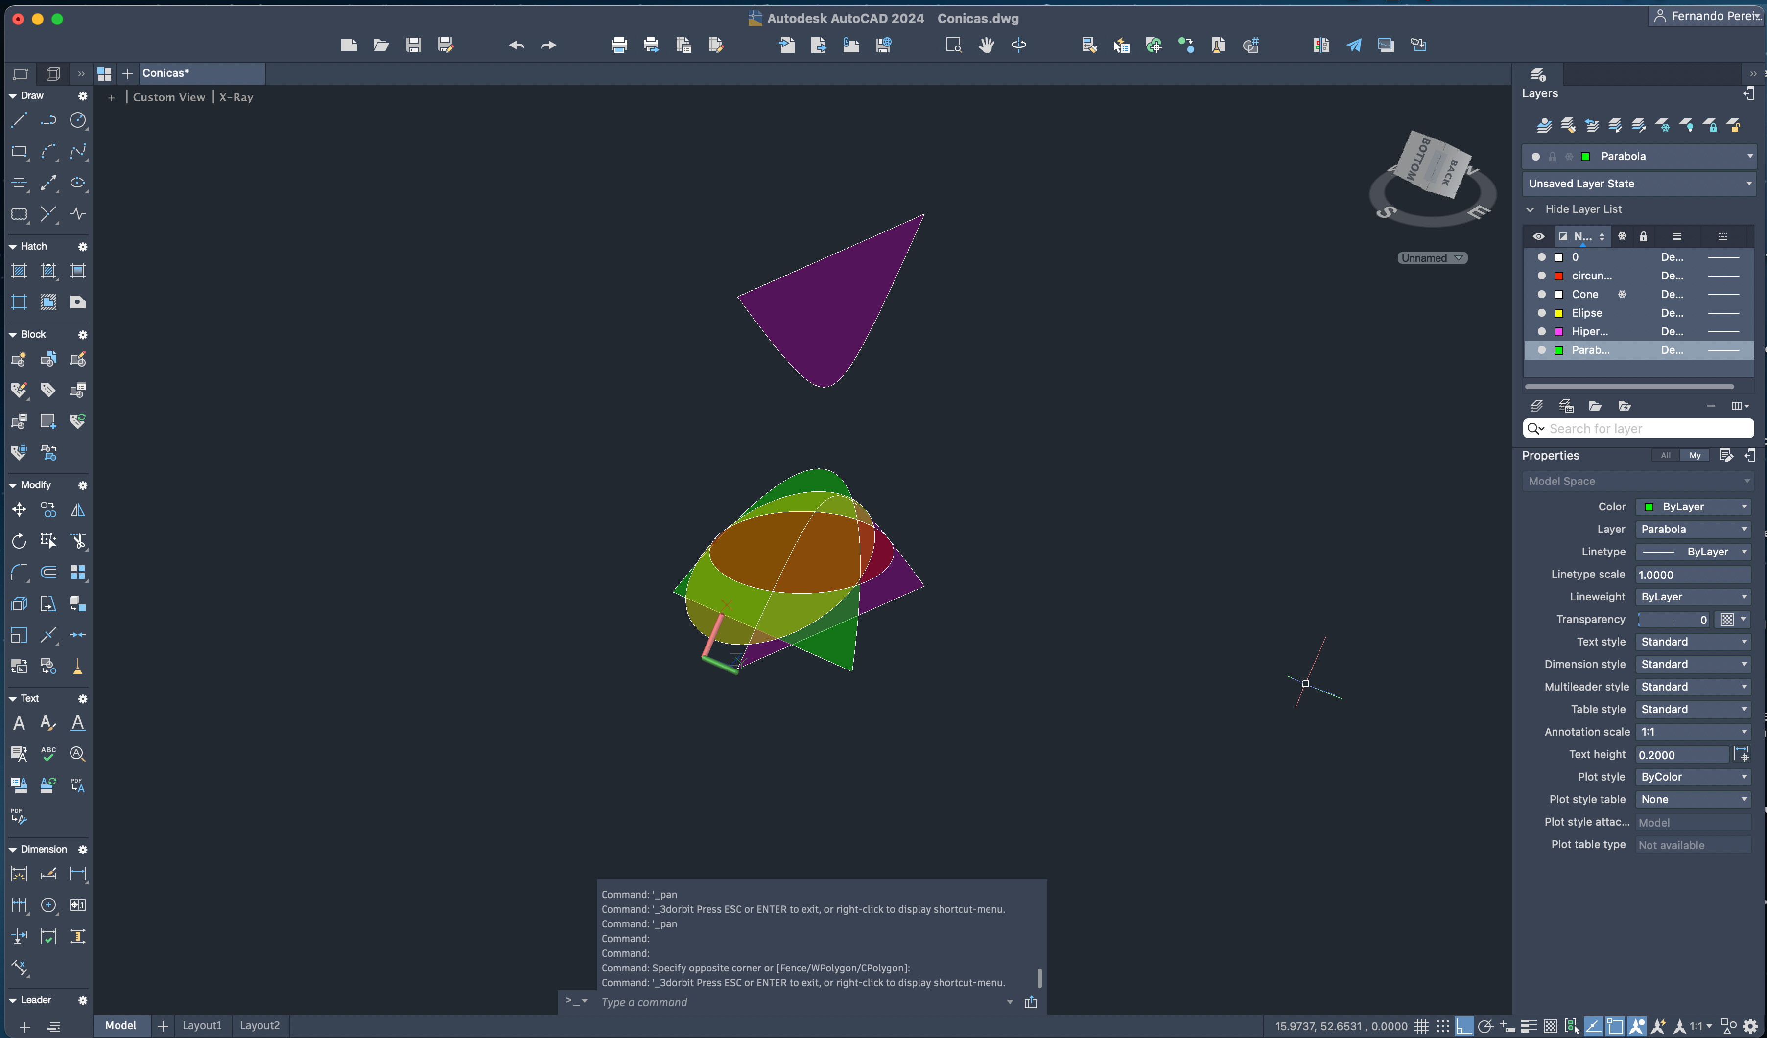The image size is (1767, 1038).
Task: Select the Insert Block tool
Action: pos(19,360)
